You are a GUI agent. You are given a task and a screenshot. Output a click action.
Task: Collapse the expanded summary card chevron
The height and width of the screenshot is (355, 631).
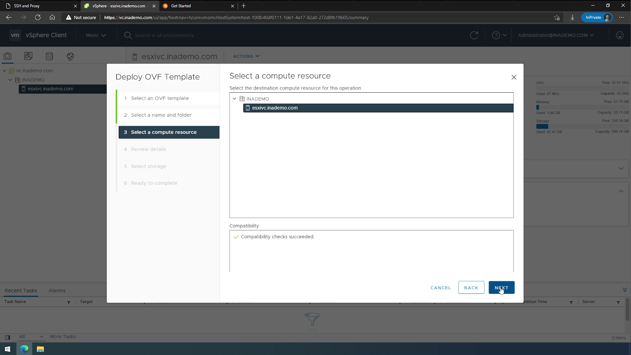point(621,191)
